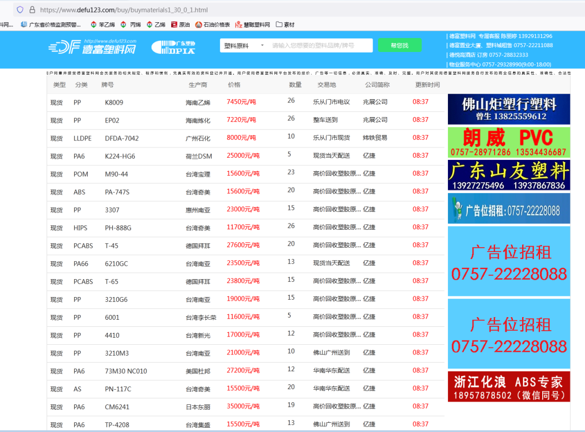Open the 原油 bookmark
The width and height of the screenshot is (585, 432).
pyautogui.click(x=180, y=24)
